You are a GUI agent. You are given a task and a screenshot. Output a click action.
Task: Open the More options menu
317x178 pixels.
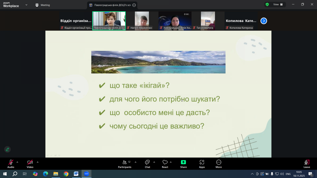pos(218,163)
